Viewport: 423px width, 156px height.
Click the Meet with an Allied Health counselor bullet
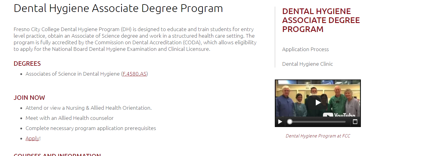[x=70, y=118]
